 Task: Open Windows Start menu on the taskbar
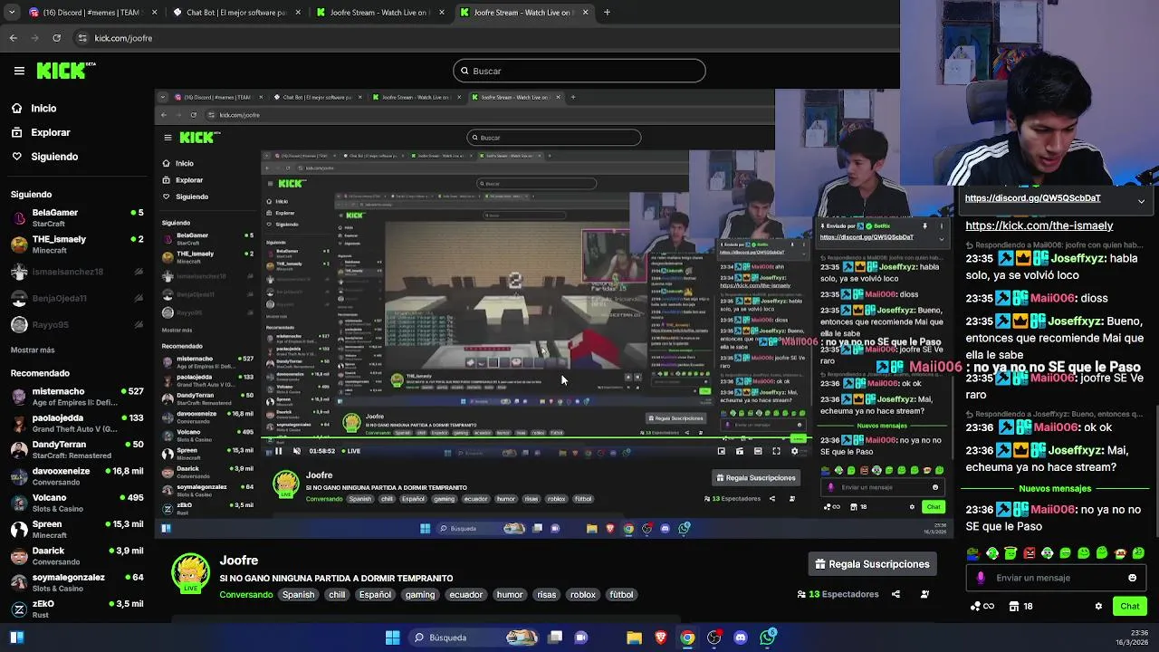click(x=392, y=638)
